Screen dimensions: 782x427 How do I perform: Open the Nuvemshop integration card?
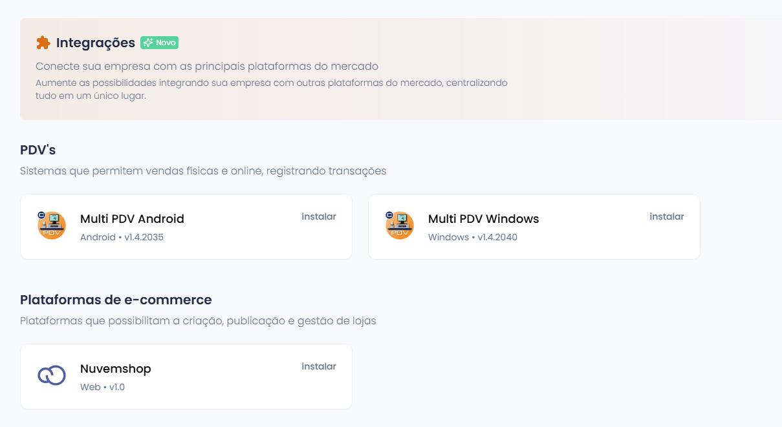186,376
